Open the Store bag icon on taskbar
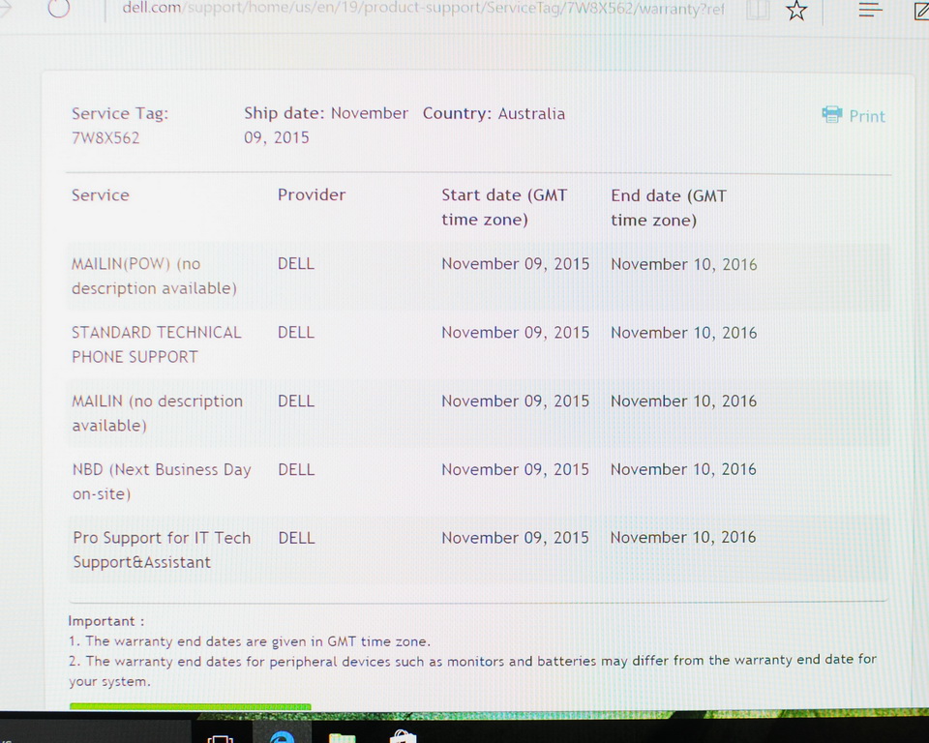The image size is (929, 743). coord(403,736)
